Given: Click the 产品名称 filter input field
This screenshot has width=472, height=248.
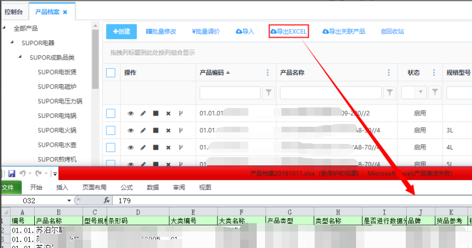Looking at the screenshot, I should [x=331, y=92].
